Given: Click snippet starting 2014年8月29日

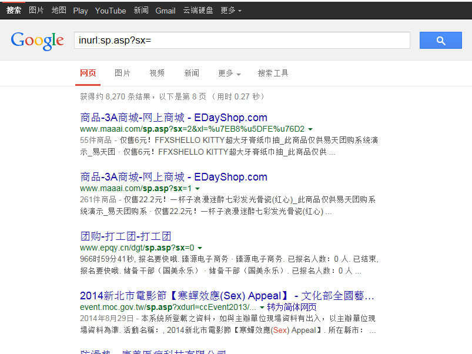Looking at the screenshot, I should (228, 324).
